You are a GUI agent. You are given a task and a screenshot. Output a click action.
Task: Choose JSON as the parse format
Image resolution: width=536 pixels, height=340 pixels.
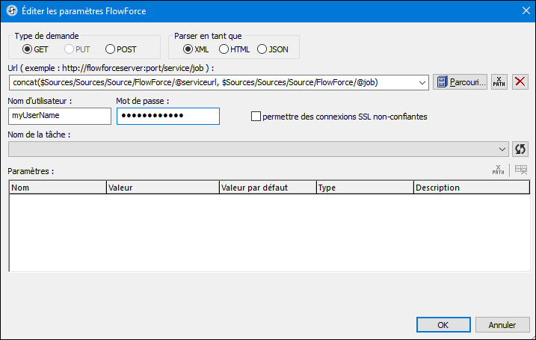[x=262, y=49]
